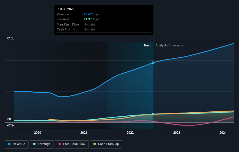Click the 2020 x-axis label
Viewport: 239px width, 152px height.
tap(38, 133)
